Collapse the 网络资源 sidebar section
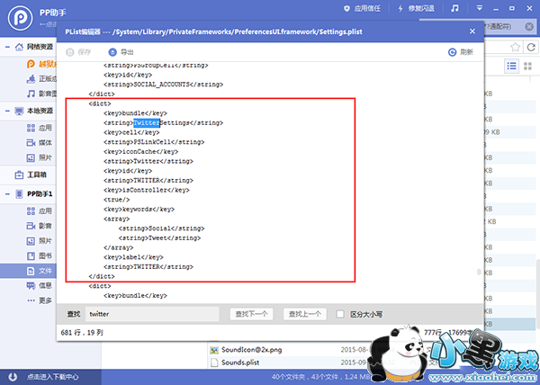Screen dimensions: 540x385 click(x=7, y=47)
